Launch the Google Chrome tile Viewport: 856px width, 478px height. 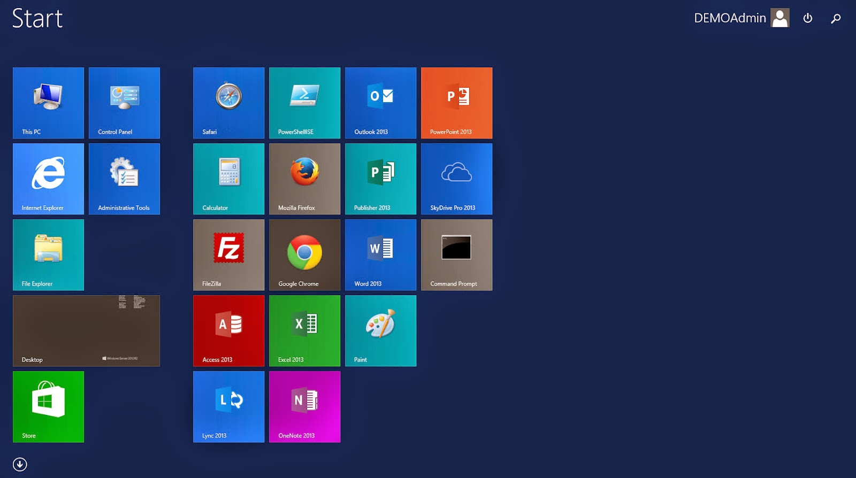[x=304, y=255]
